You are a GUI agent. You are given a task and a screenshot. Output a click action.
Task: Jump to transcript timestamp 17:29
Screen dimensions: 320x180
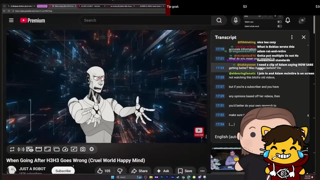pyautogui.click(x=220, y=96)
